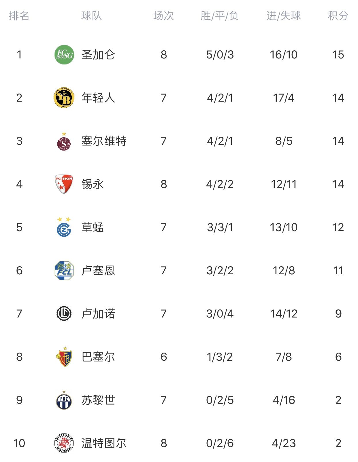
Task: Select the FCL Luzern badge
Action: click(64, 271)
